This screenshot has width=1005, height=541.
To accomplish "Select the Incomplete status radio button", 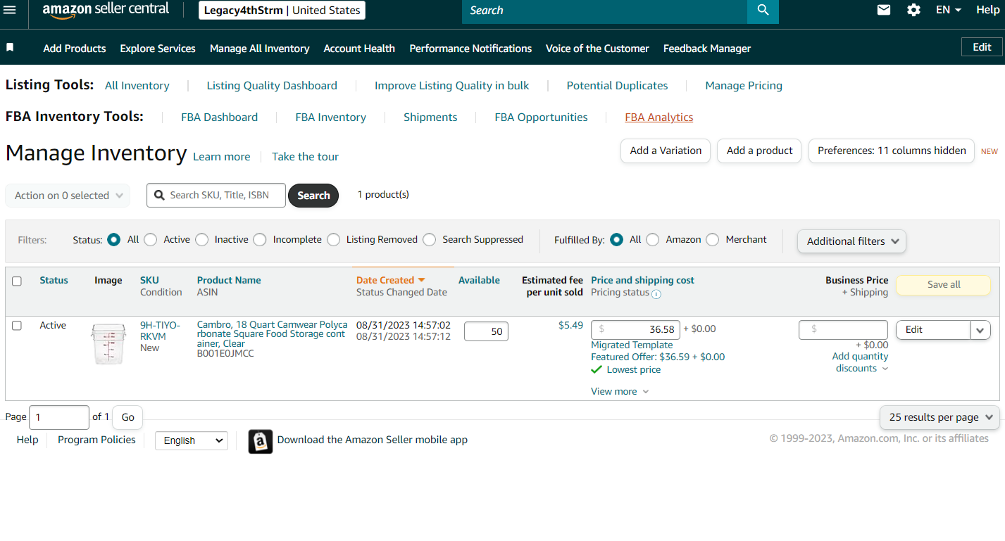I will (x=260, y=240).
